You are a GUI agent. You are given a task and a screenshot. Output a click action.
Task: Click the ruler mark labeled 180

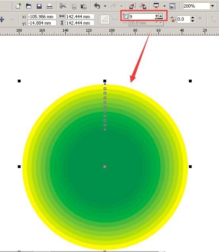[19, 31]
